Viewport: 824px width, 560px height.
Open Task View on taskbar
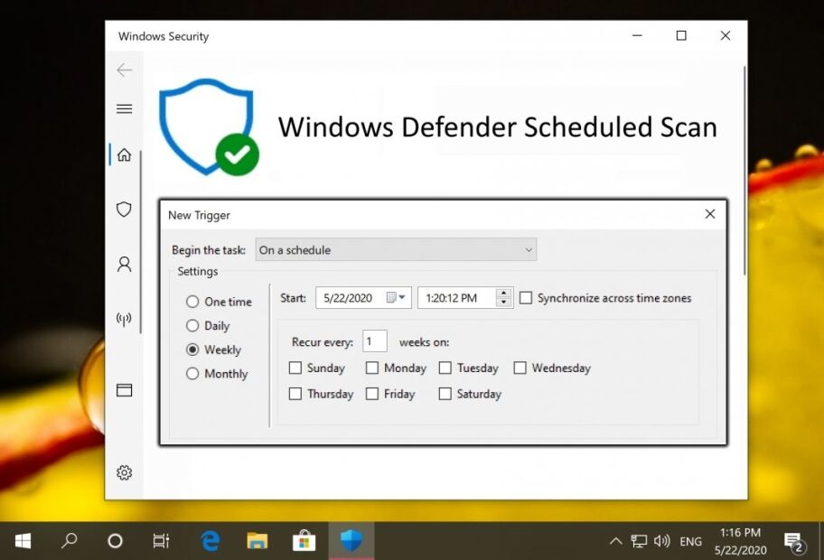[x=161, y=541]
